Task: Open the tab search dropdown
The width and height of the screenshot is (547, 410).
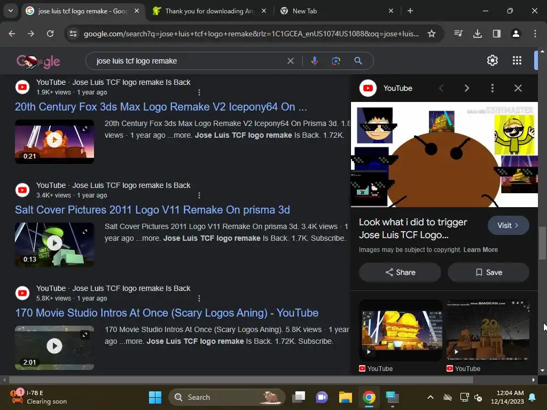Action: pyautogui.click(x=11, y=11)
